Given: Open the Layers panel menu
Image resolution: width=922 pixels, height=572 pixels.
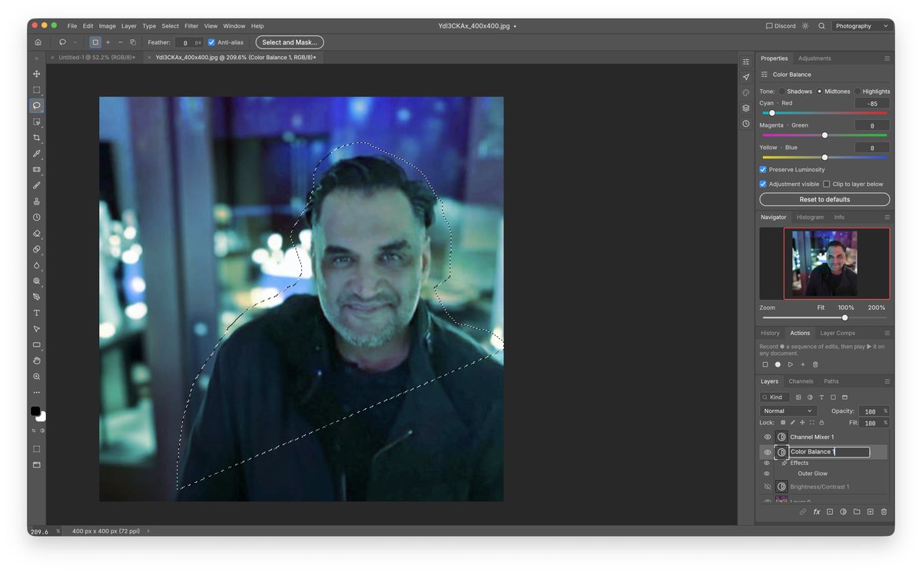Looking at the screenshot, I should (x=887, y=381).
